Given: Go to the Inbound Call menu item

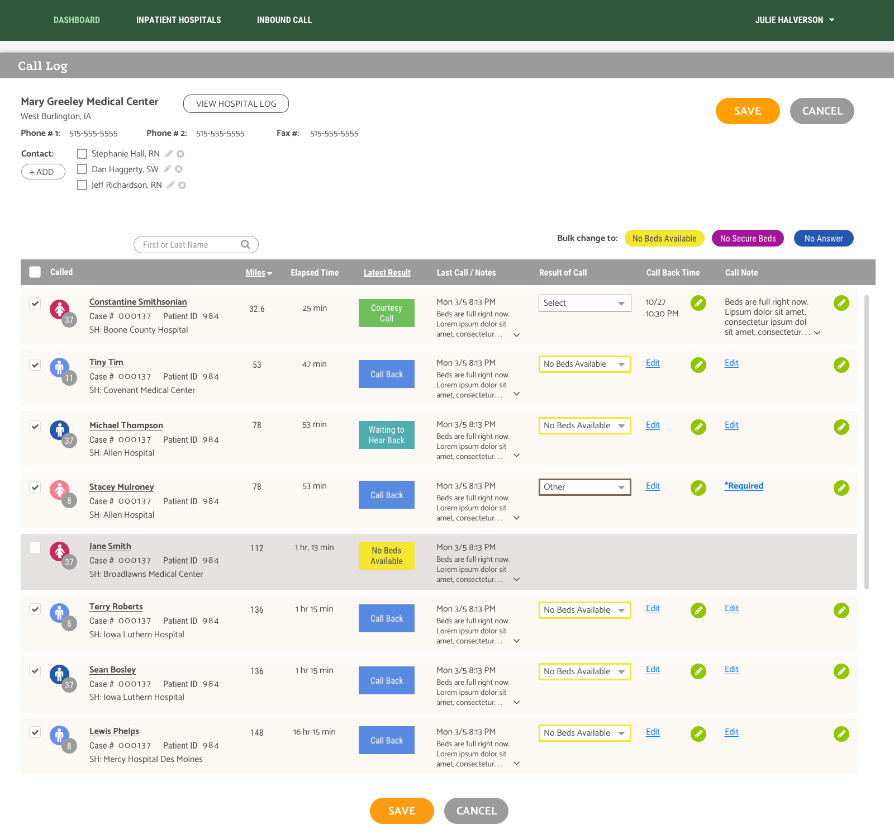Looking at the screenshot, I should [284, 20].
